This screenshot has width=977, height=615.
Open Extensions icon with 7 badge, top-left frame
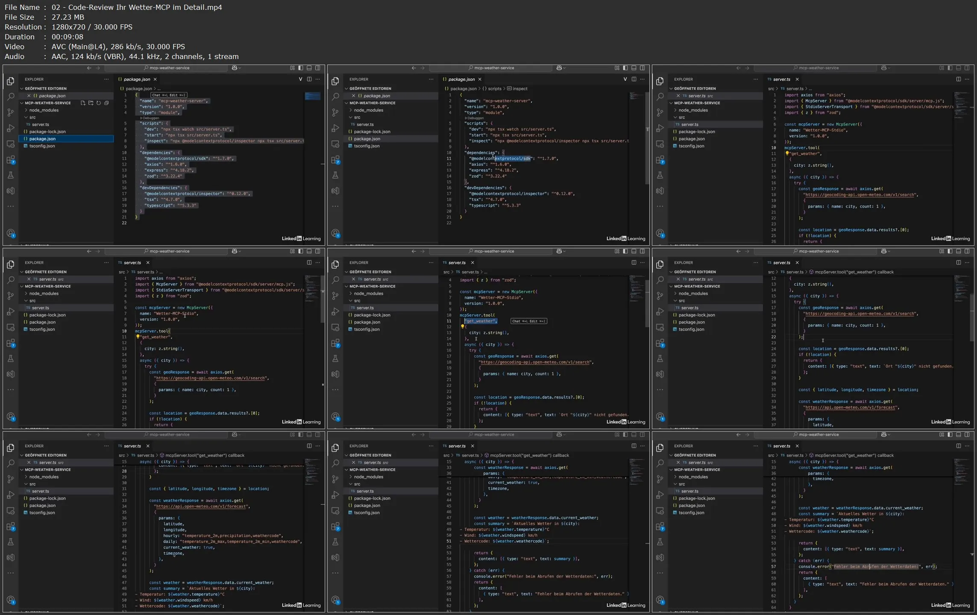point(11,160)
